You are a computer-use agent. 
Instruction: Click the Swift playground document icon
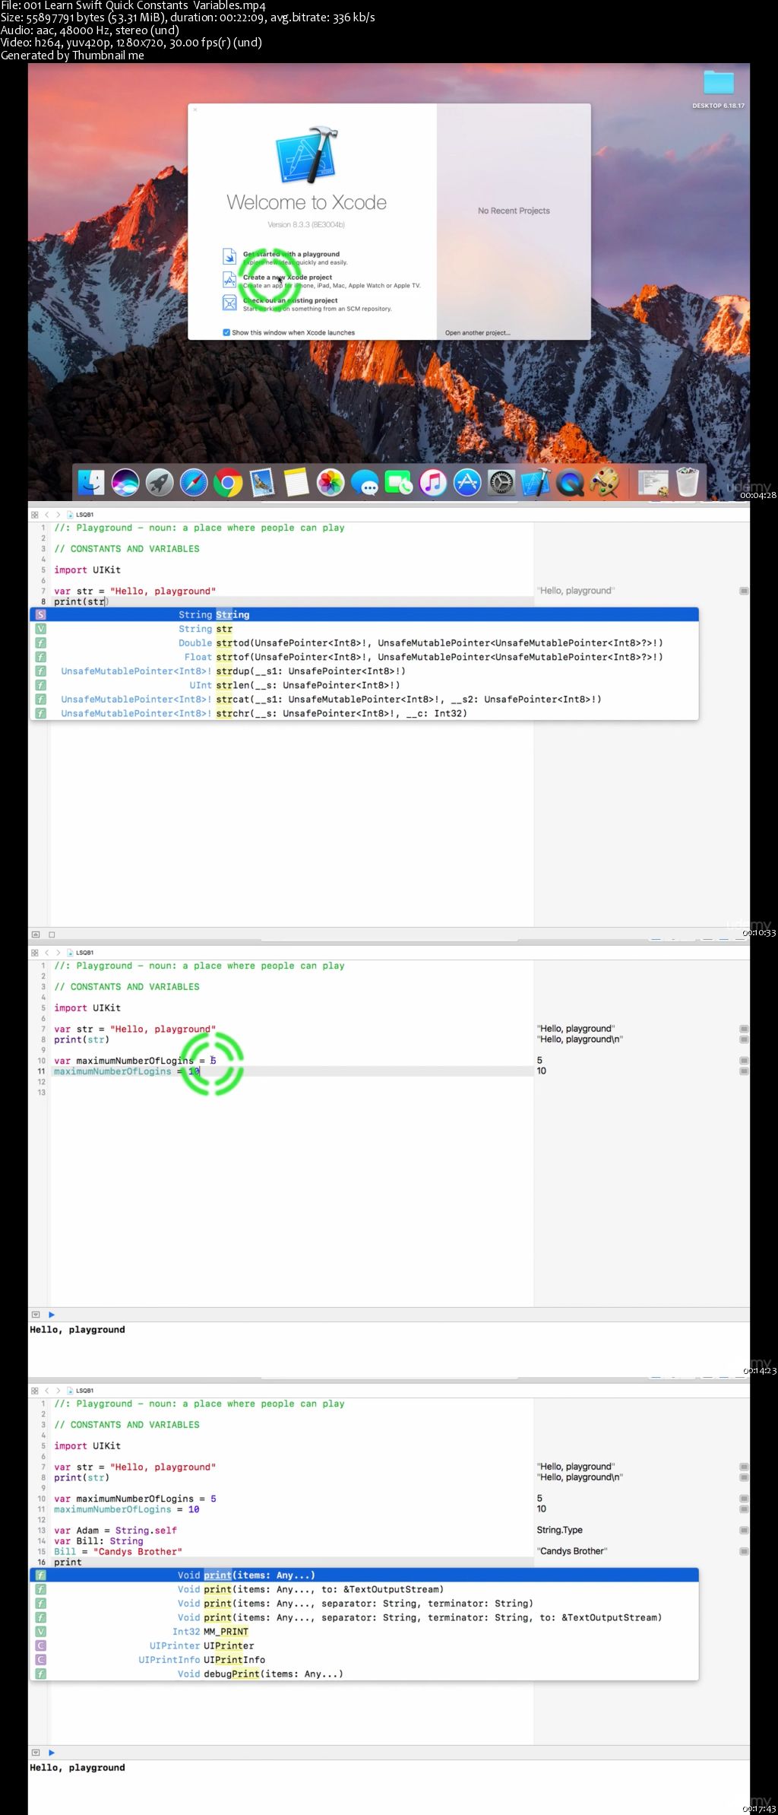(229, 256)
